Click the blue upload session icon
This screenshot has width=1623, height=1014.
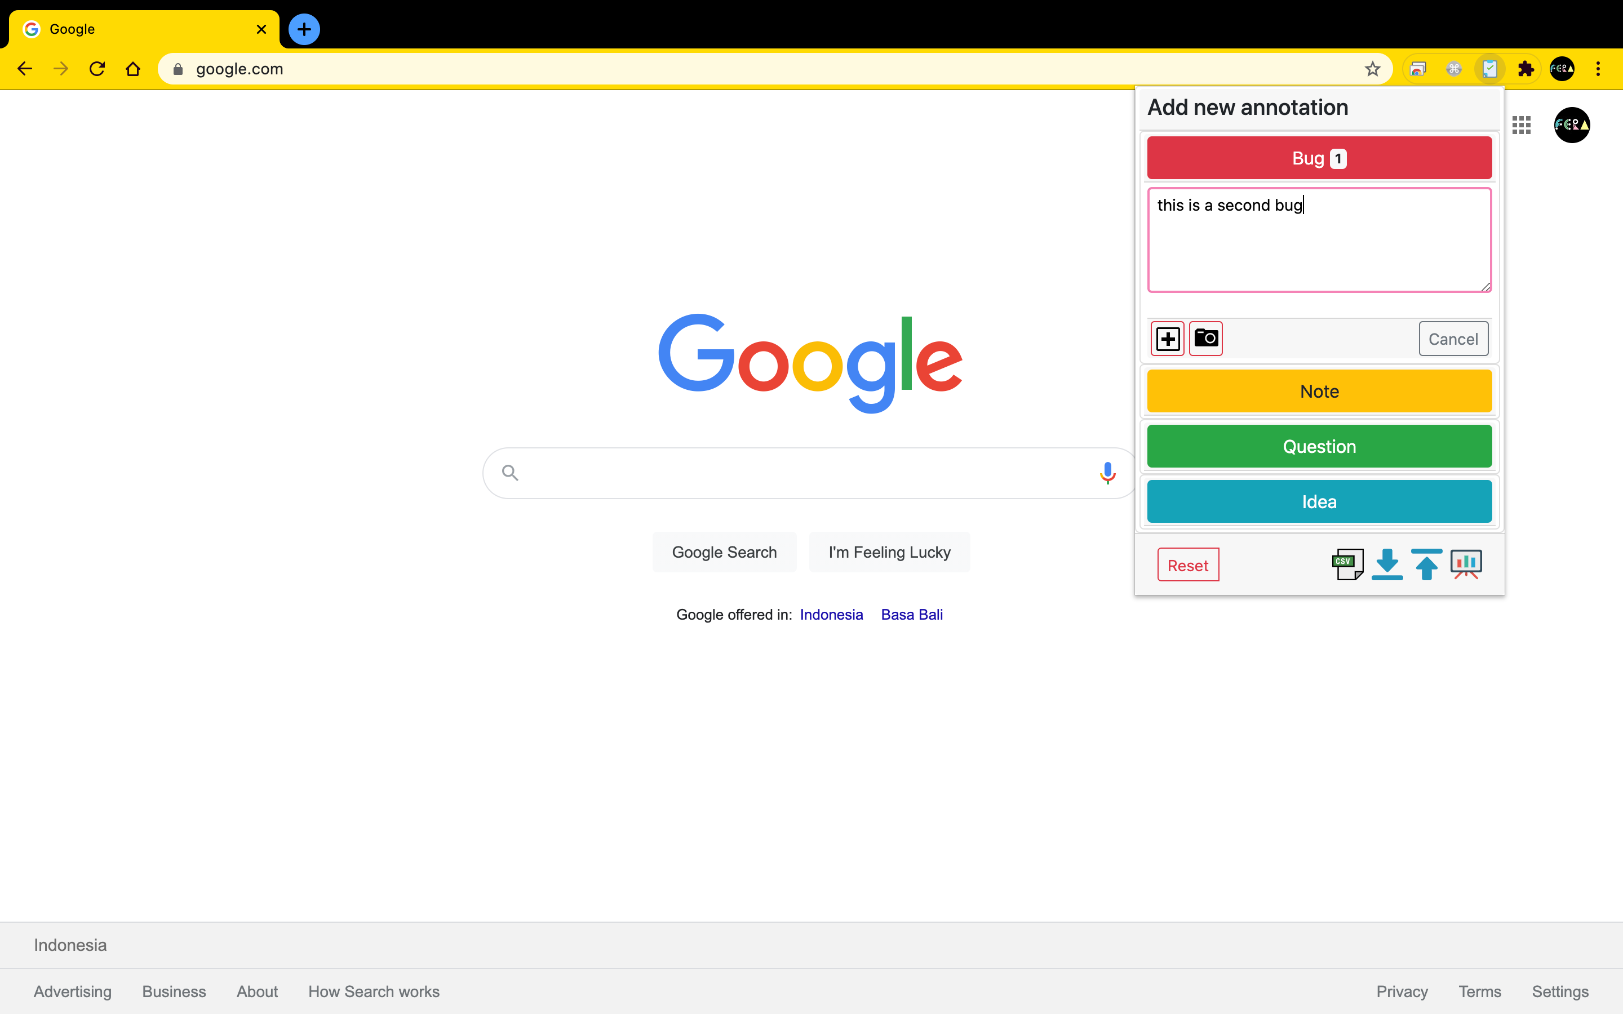click(x=1426, y=564)
